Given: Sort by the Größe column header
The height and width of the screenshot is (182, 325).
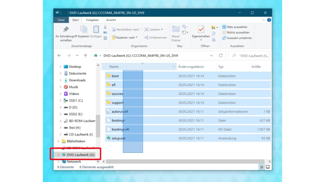Looking at the screenshot, I should coord(261,66).
